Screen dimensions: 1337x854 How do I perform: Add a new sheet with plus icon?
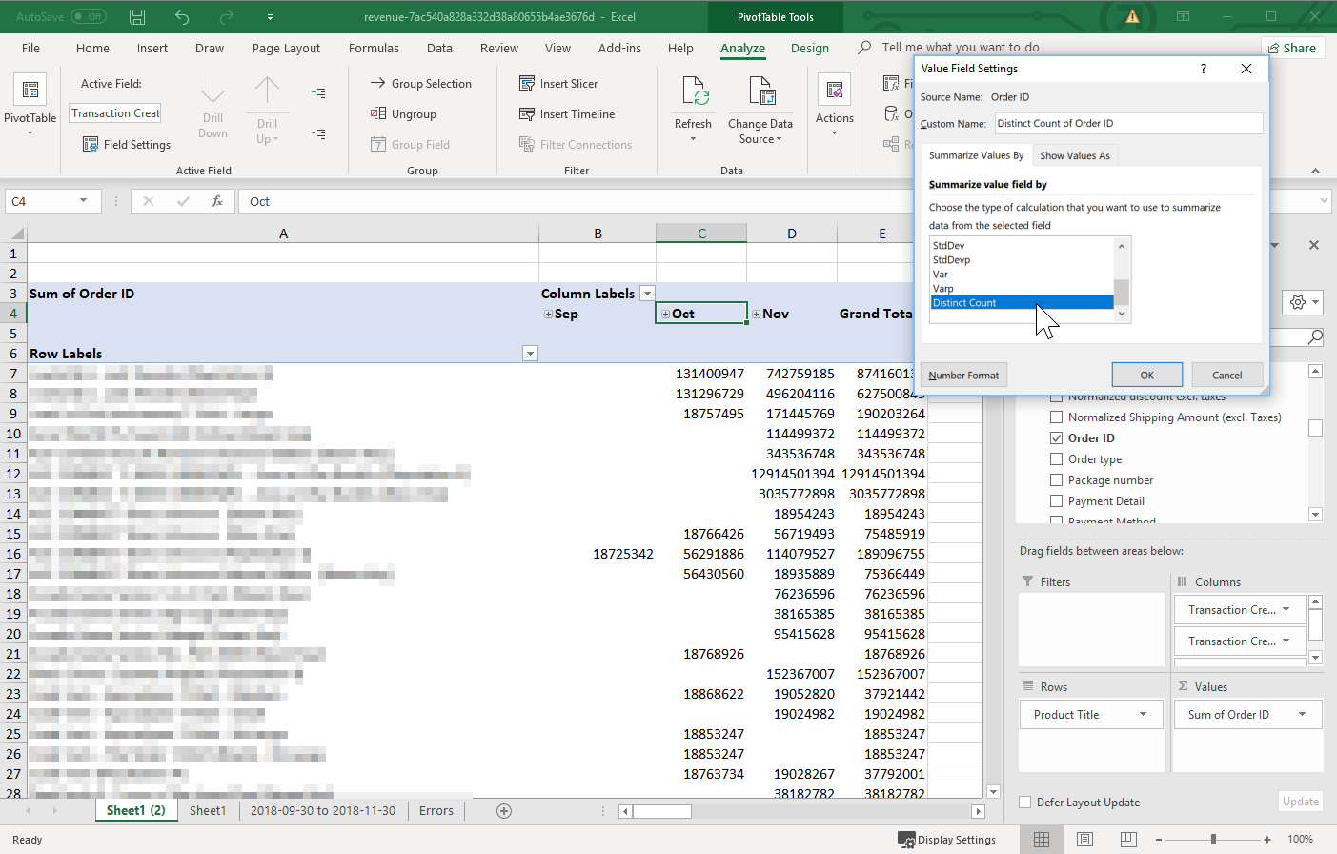click(504, 811)
